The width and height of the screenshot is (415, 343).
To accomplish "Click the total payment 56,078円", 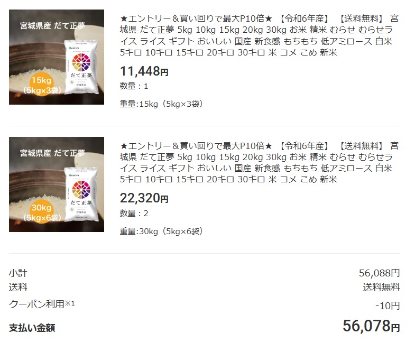I will 371,326.
